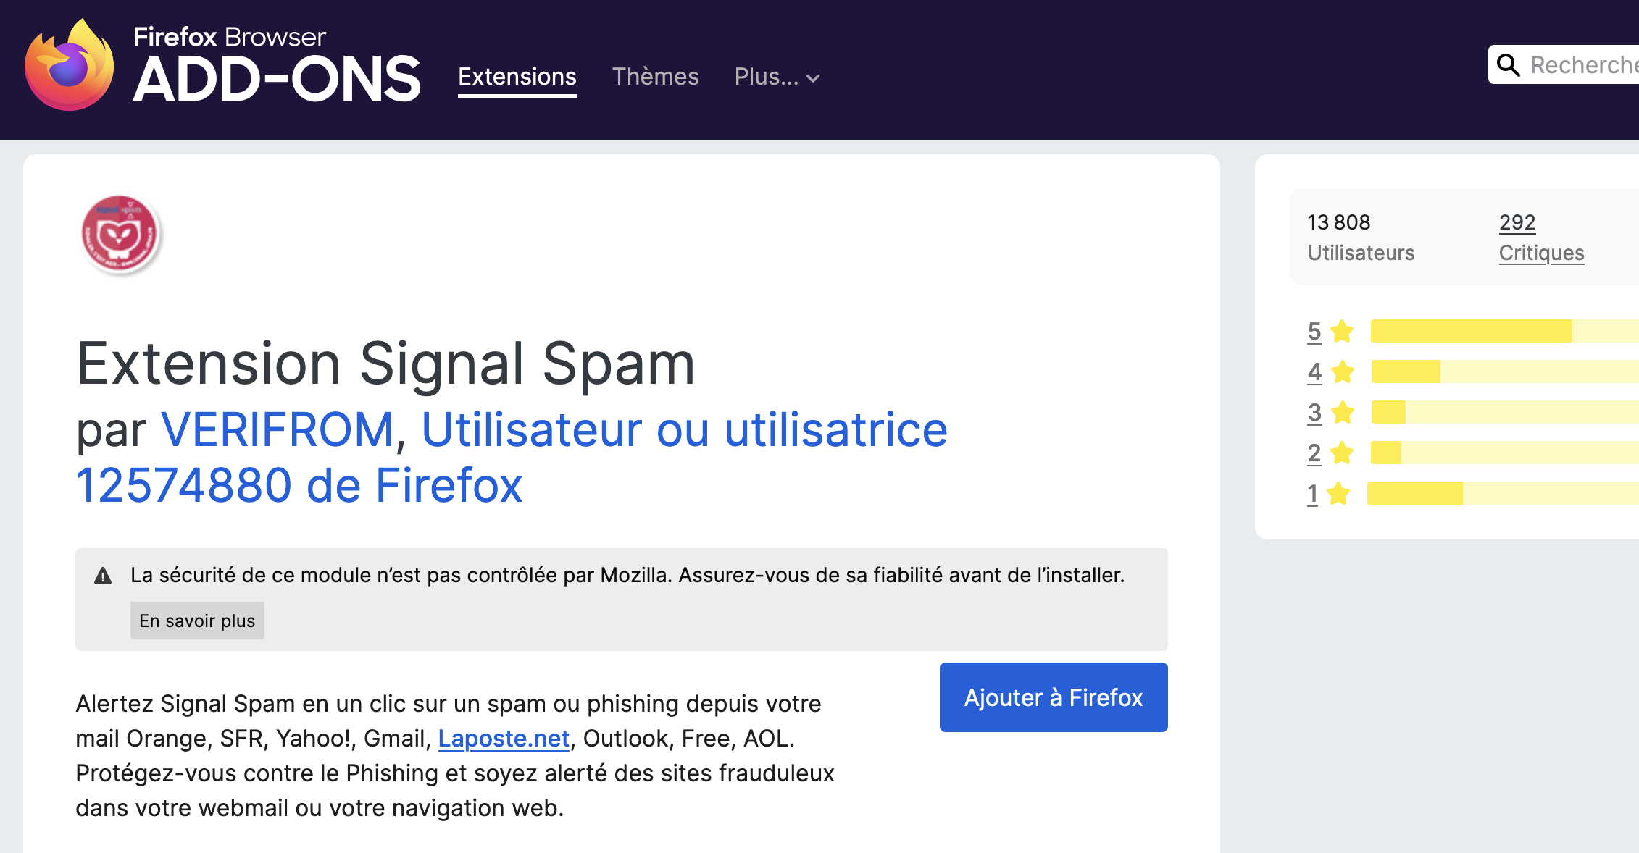Image resolution: width=1639 pixels, height=853 pixels.
Task: Click the Firefox logo icon
Action: coord(70,65)
